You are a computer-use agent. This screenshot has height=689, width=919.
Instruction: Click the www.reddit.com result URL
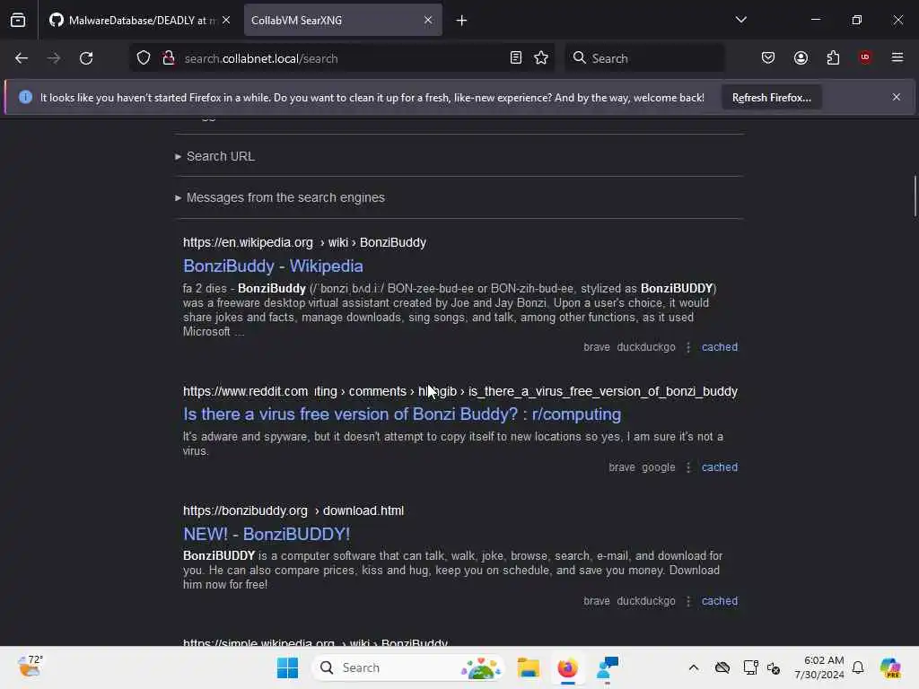(x=460, y=391)
